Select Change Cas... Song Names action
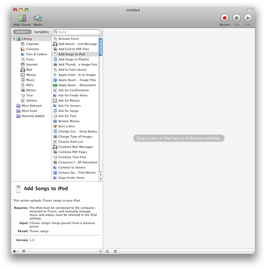 [x=75, y=131]
